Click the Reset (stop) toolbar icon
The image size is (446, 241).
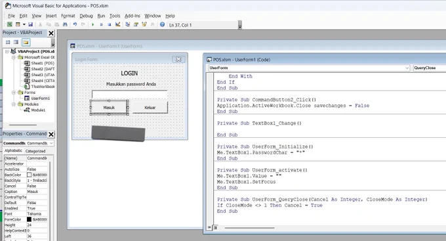coord(110,25)
